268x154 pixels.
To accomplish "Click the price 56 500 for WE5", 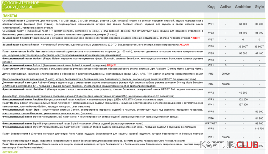I will click(243, 53).
